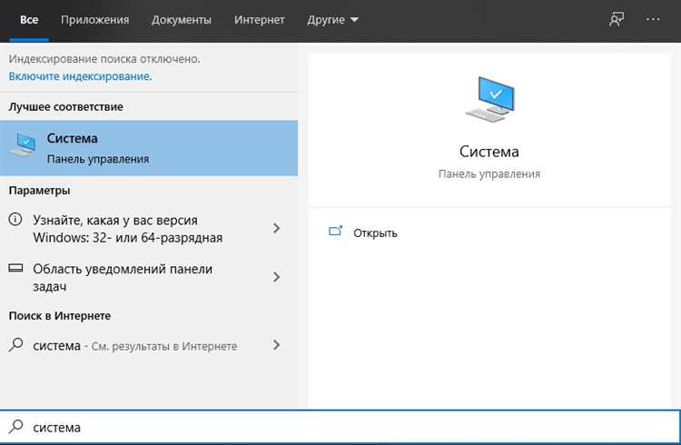This screenshot has width=681, height=445.
Task: Click the magnifier icon next to web result система
Action: [15, 344]
